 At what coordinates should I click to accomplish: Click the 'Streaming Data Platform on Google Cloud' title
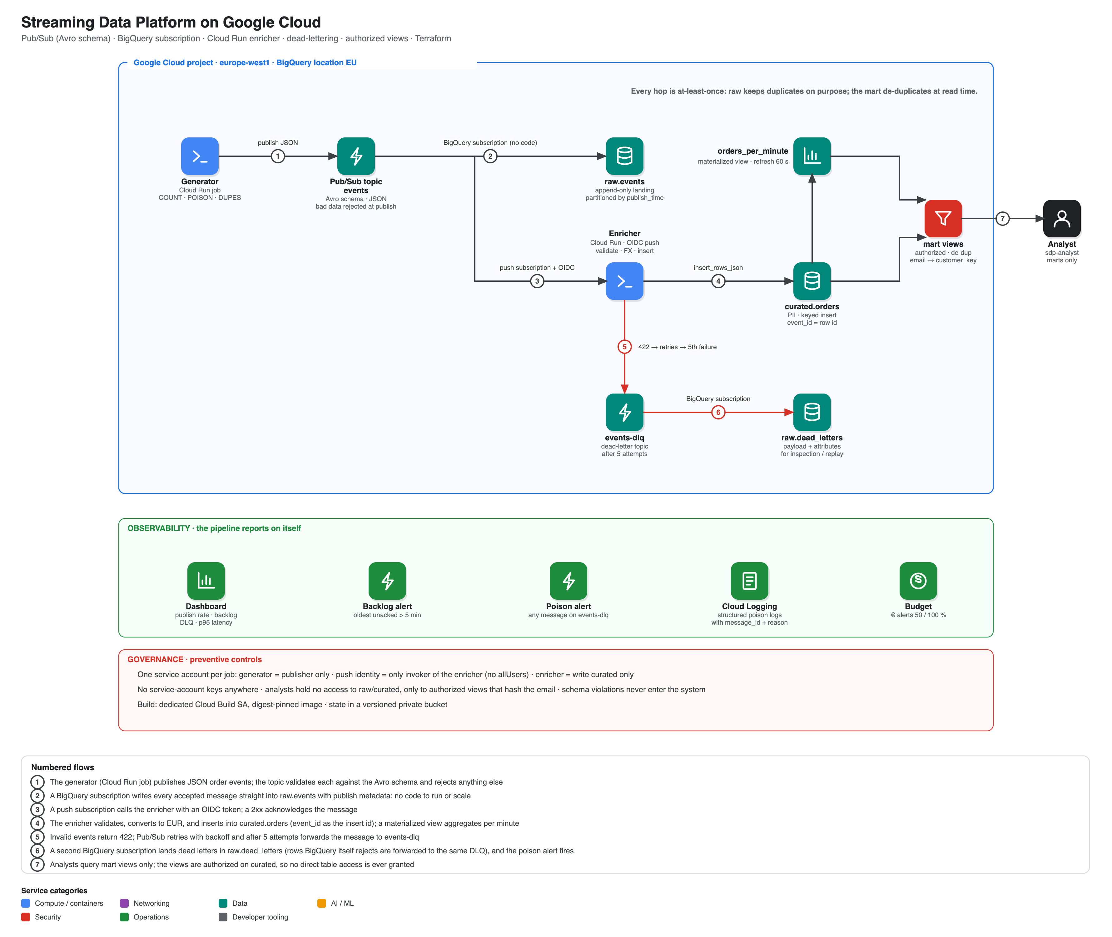tap(171, 22)
